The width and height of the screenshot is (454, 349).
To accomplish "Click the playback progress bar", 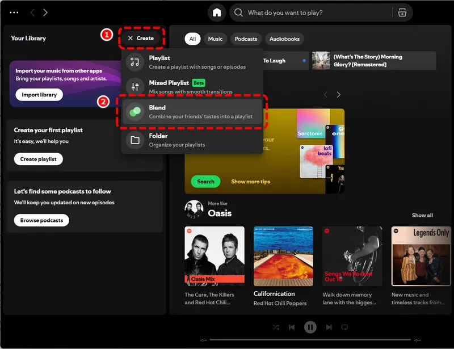I will 310,340.
